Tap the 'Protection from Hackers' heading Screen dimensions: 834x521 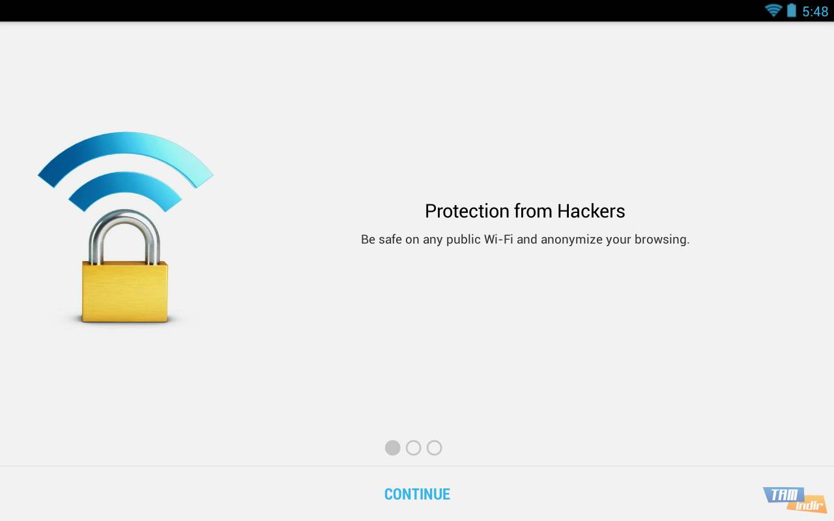[x=525, y=211]
